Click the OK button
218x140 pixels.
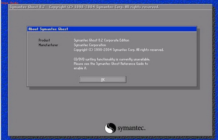[103, 80]
